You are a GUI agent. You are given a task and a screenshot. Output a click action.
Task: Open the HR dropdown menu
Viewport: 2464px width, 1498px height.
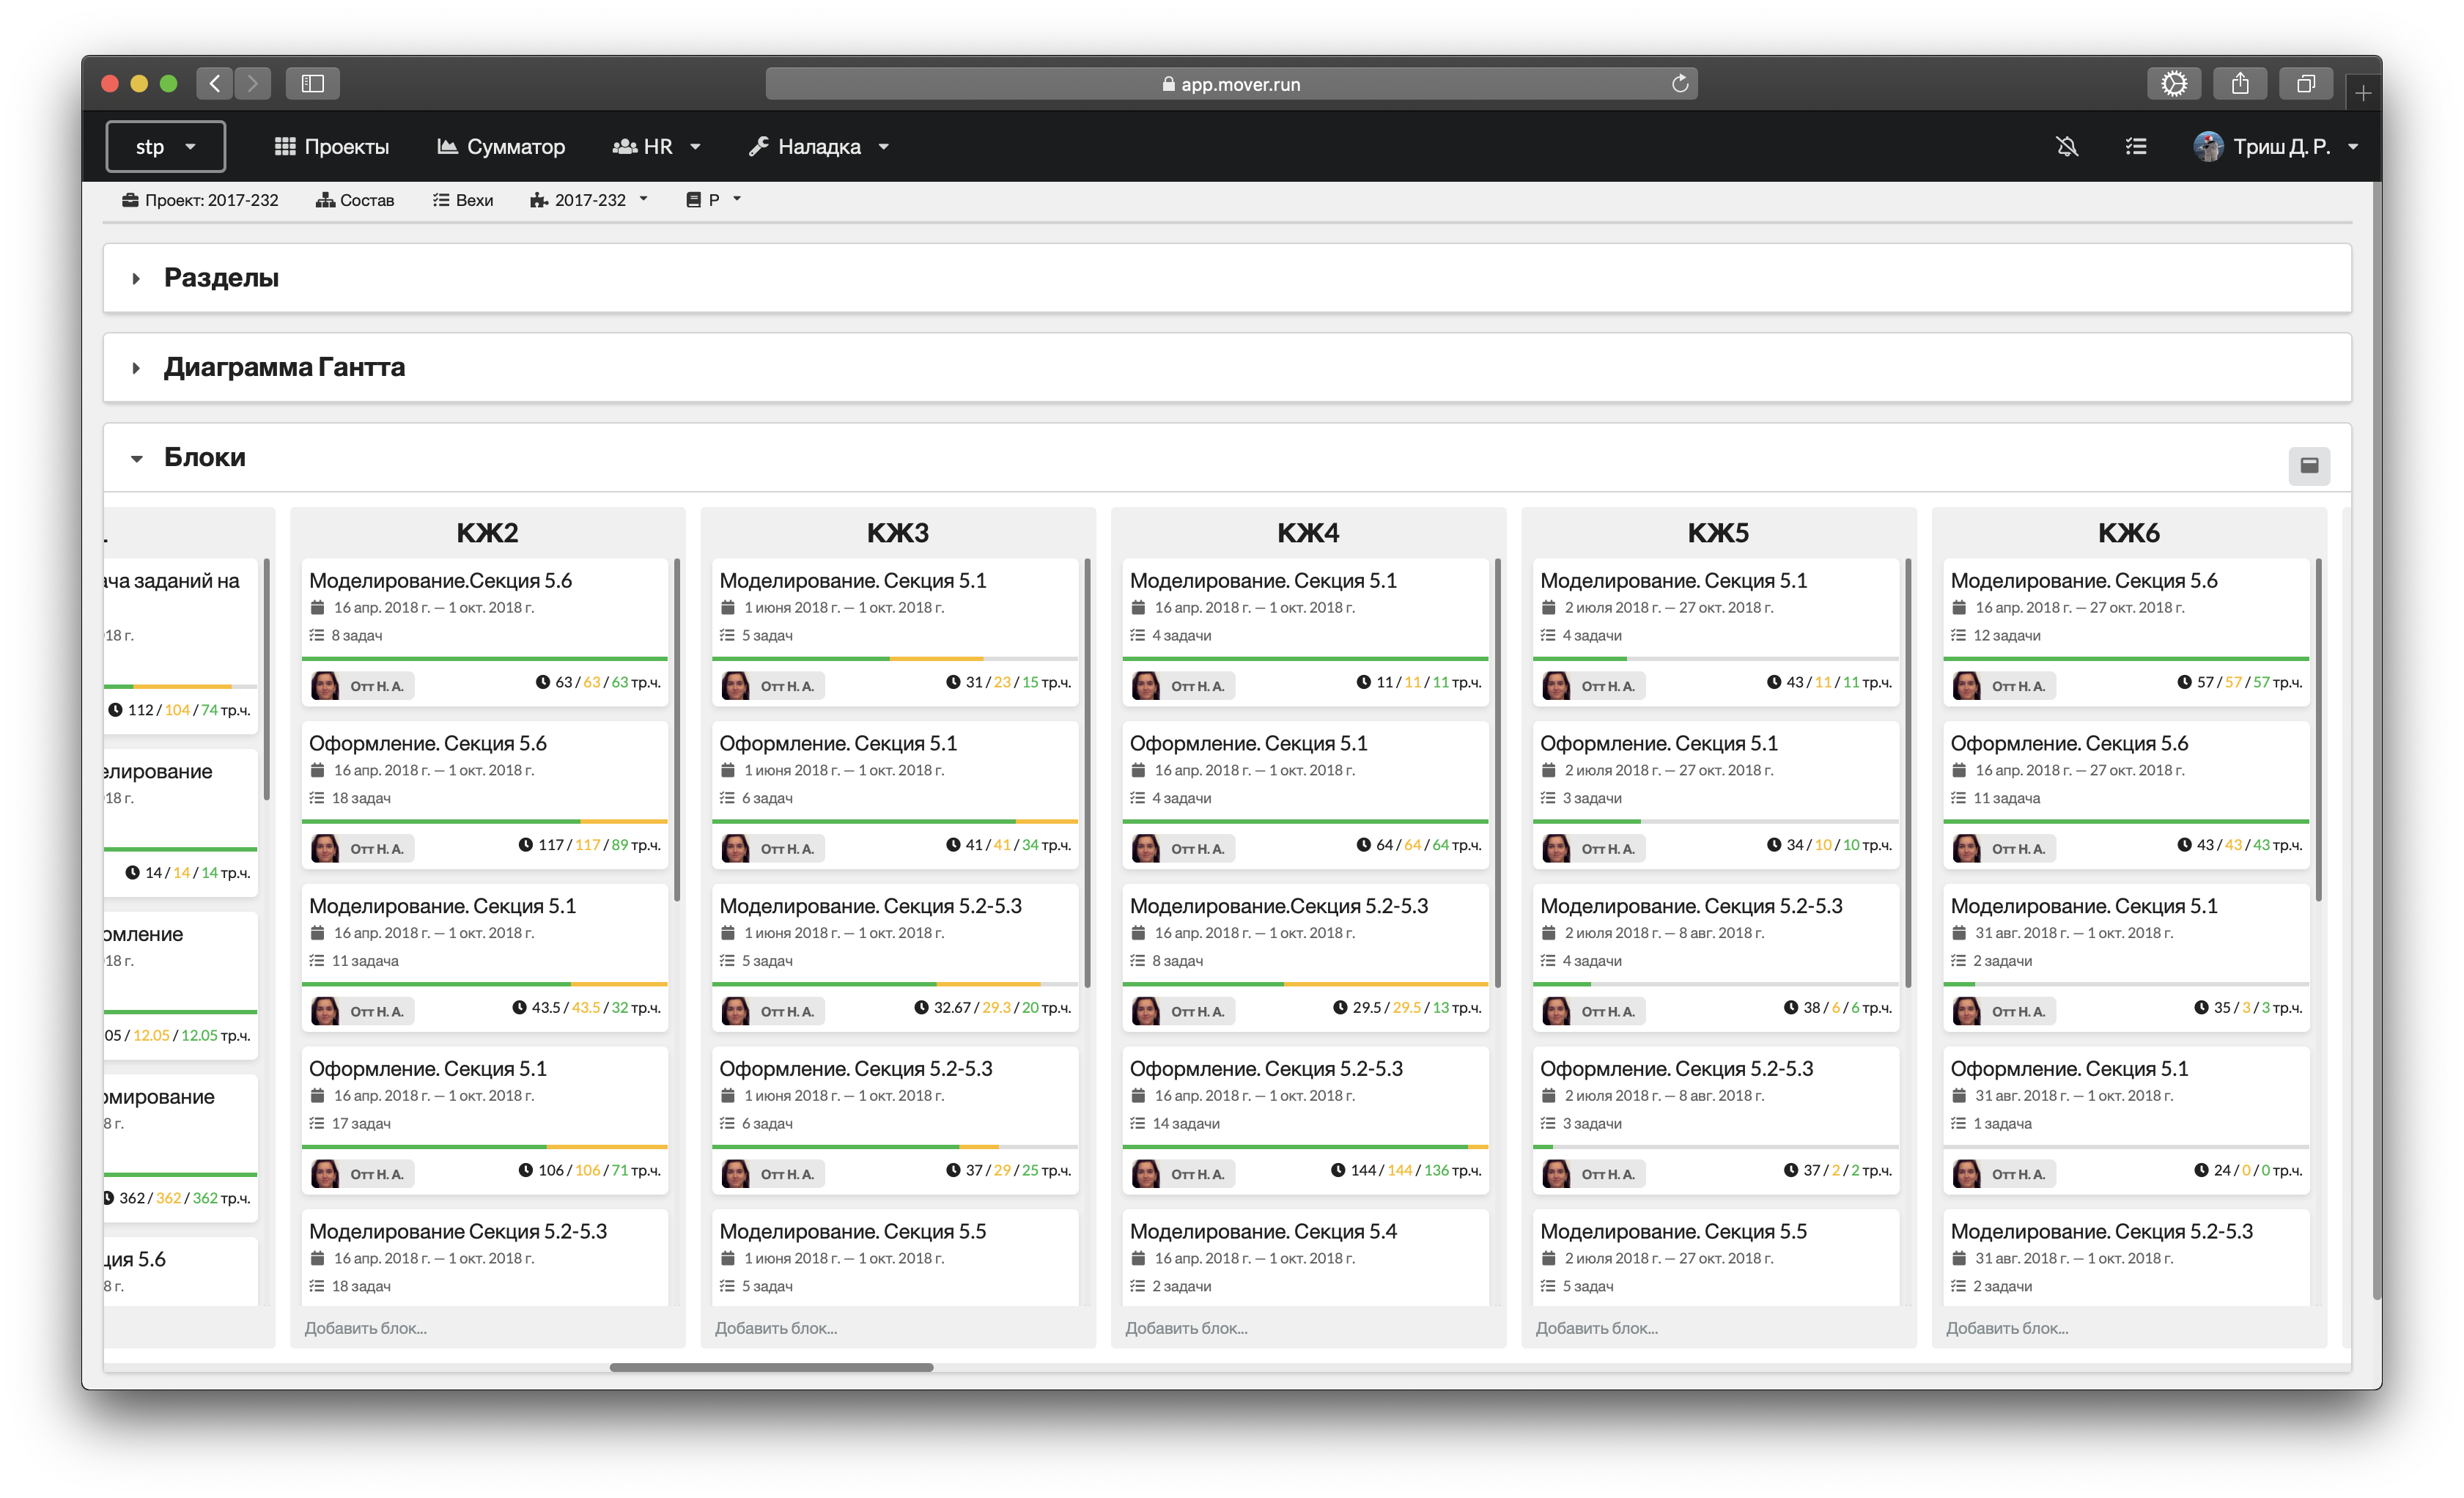coord(657,147)
